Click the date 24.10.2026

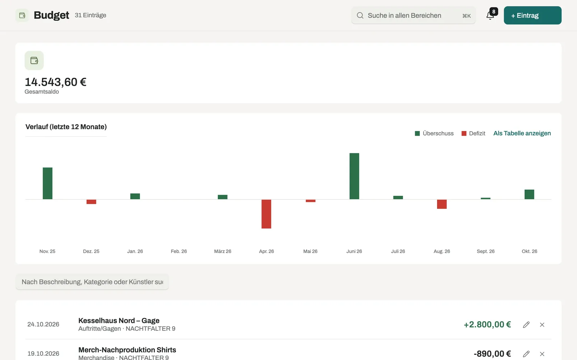click(43, 324)
